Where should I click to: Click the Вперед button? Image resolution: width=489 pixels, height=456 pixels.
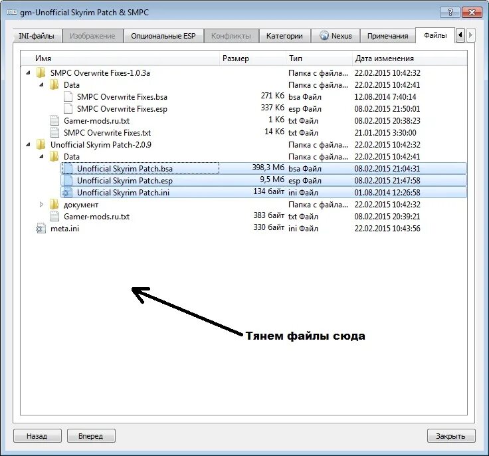point(91,435)
